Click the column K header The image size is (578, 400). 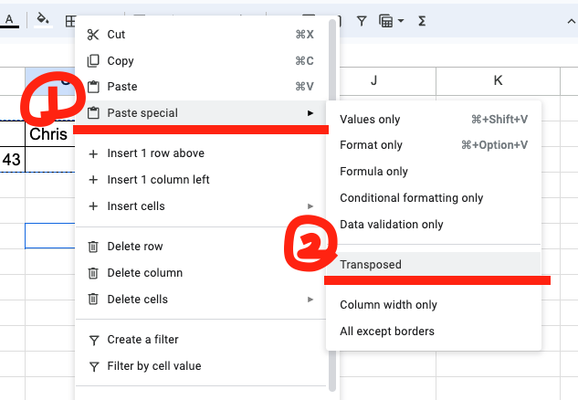(x=498, y=80)
